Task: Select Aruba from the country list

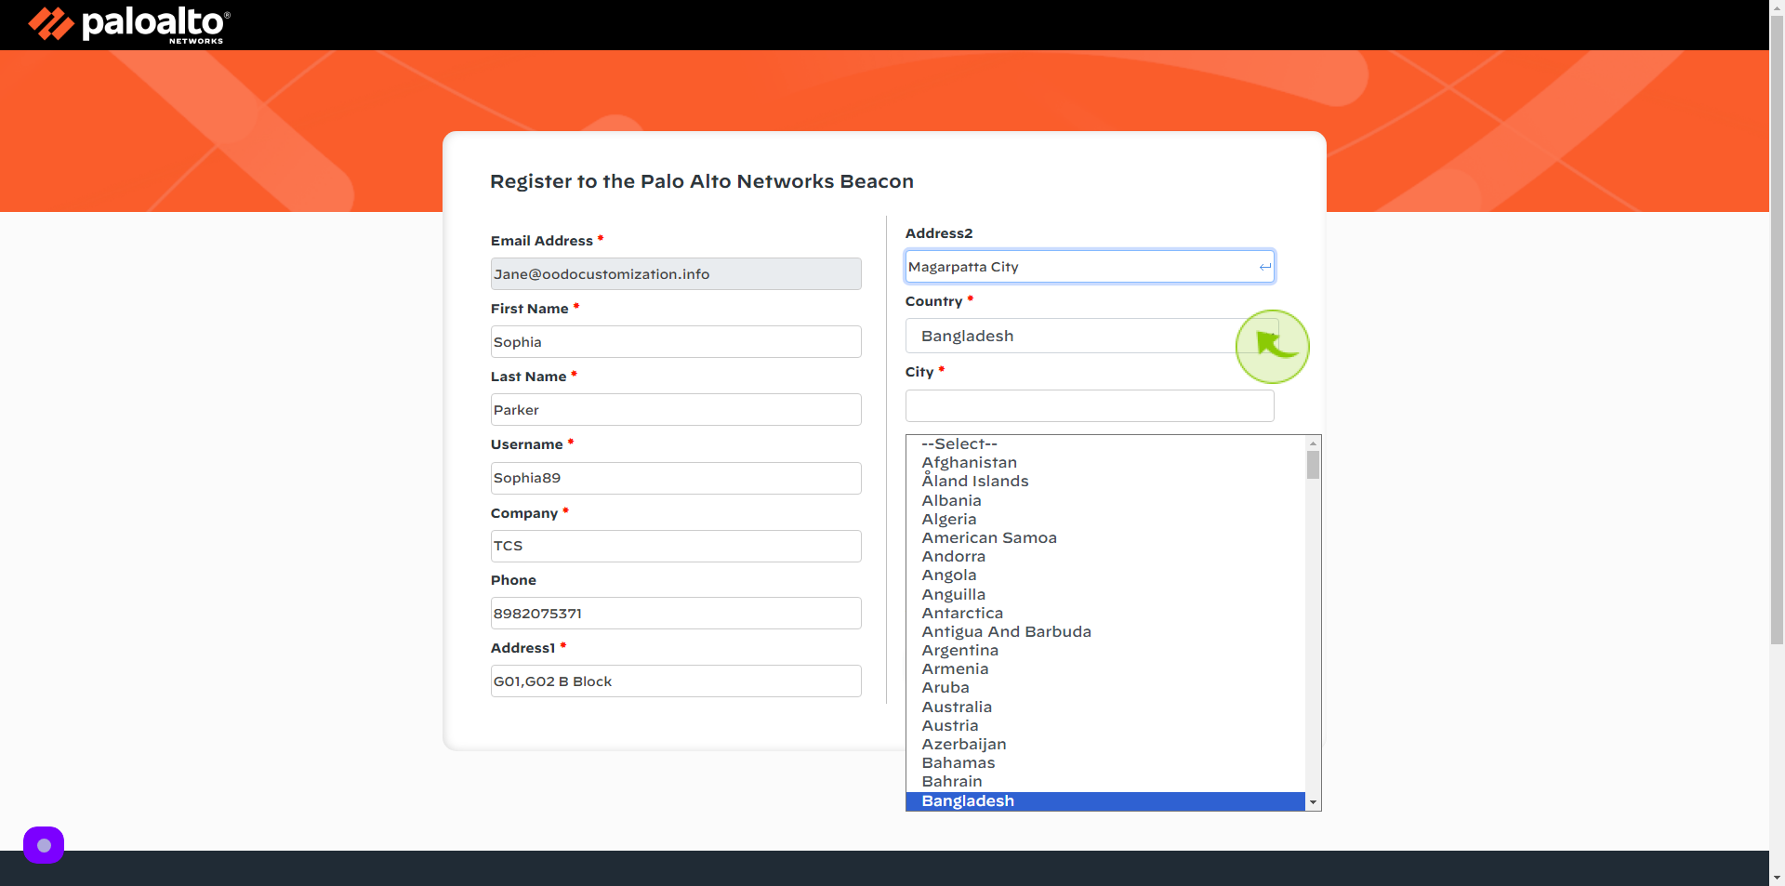Action: tap(1105, 687)
